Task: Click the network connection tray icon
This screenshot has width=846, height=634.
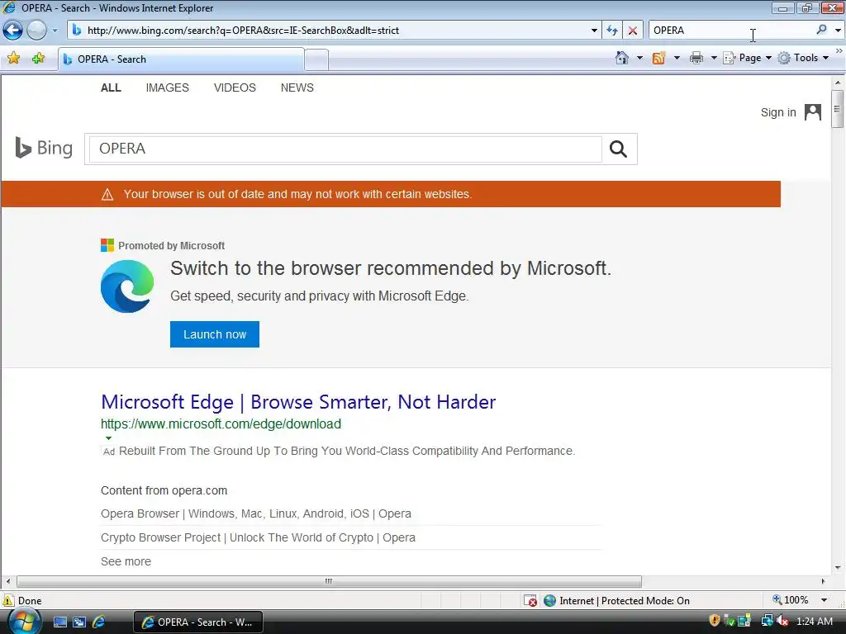Action: coord(767,621)
